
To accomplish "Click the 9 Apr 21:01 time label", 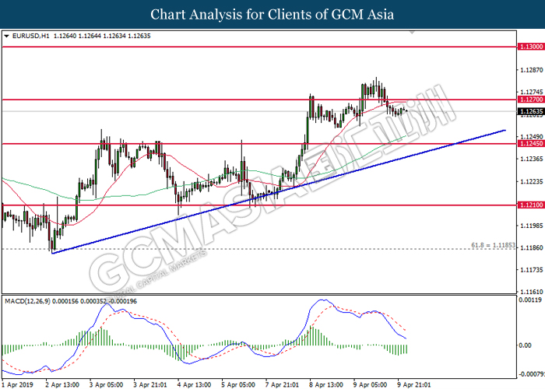I will point(414,384).
